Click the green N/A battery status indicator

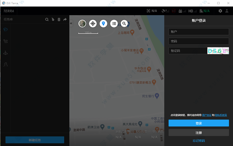(x=205, y=11)
